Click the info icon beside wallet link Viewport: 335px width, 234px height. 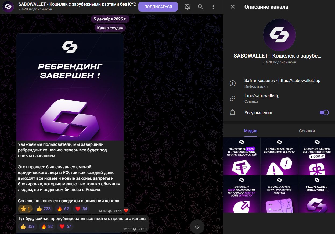click(233, 83)
